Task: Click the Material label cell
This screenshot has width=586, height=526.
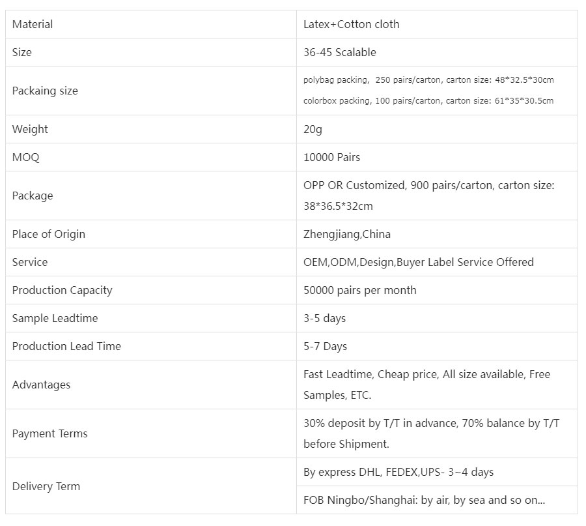Action: [33, 24]
